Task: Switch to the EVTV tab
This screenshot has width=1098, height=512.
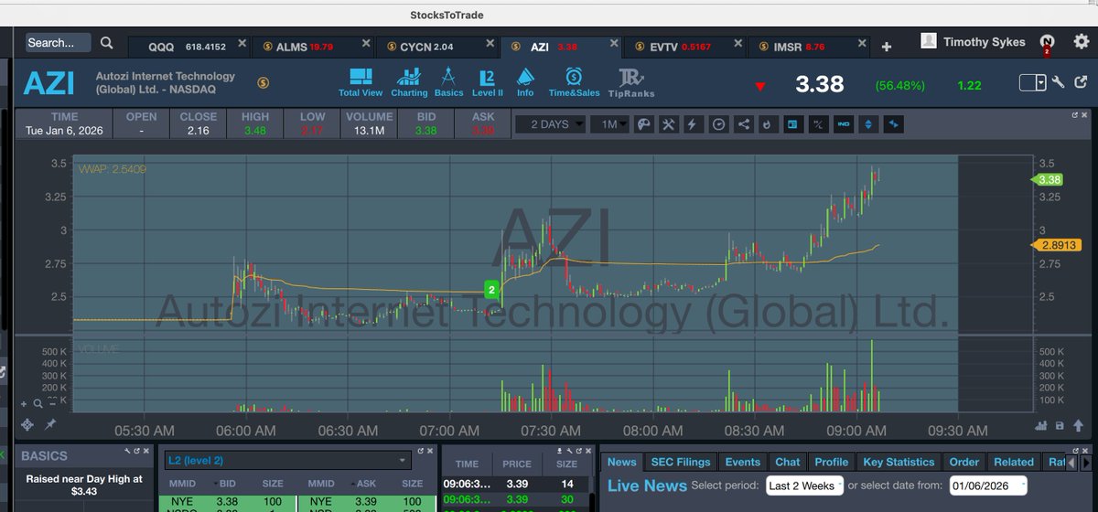Action: (685, 46)
